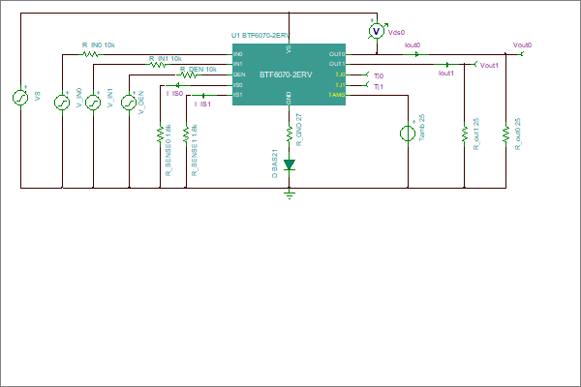Click the Iout1 label text
The width and height of the screenshot is (581, 387).
[446, 74]
